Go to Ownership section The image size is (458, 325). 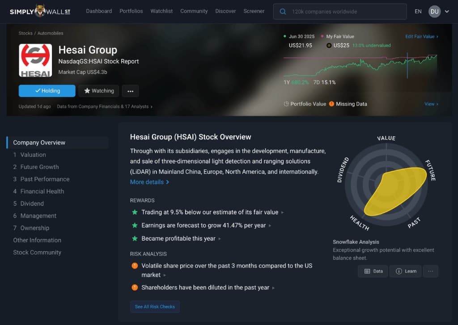coord(31,228)
